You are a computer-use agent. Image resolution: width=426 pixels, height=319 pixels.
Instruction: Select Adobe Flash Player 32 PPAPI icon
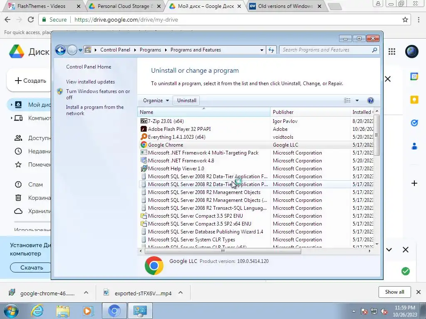coord(144,129)
